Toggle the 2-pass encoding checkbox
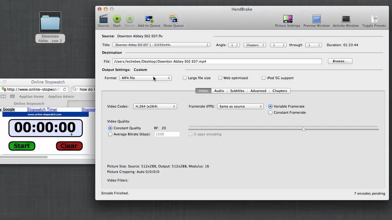392x220 pixels. 190,134
